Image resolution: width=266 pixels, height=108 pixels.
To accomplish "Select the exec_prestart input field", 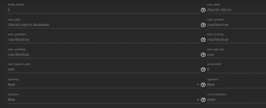I will pyautogui.click(x=236, y=25).
